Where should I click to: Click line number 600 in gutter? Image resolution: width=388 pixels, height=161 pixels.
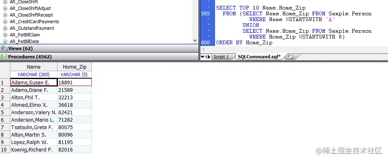(x=206, y=43)
